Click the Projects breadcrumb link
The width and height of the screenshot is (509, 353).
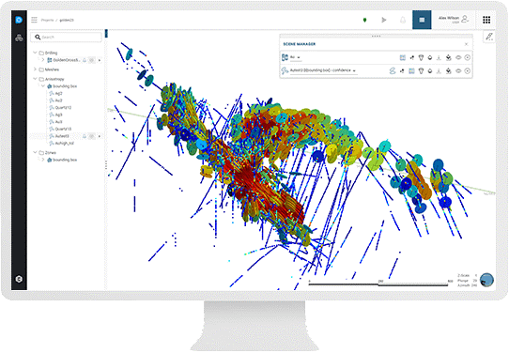pos(47,20)
